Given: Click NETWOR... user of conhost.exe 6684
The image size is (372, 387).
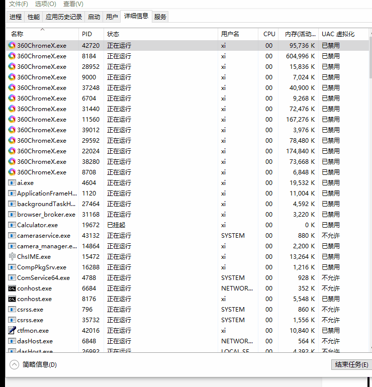Looking at the screenshot, I should 237,288.
